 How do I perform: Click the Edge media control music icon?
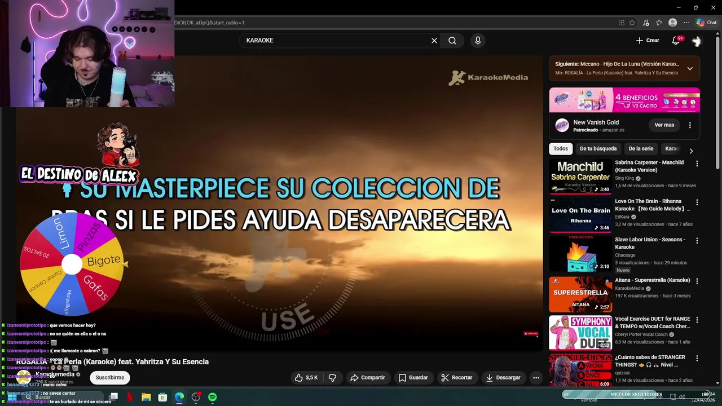point(646,23)
